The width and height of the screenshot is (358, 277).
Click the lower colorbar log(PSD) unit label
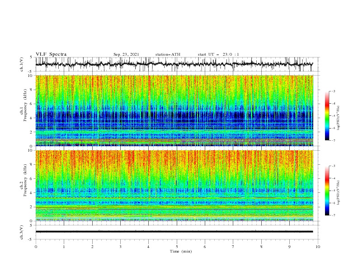[x=339, y=193]
